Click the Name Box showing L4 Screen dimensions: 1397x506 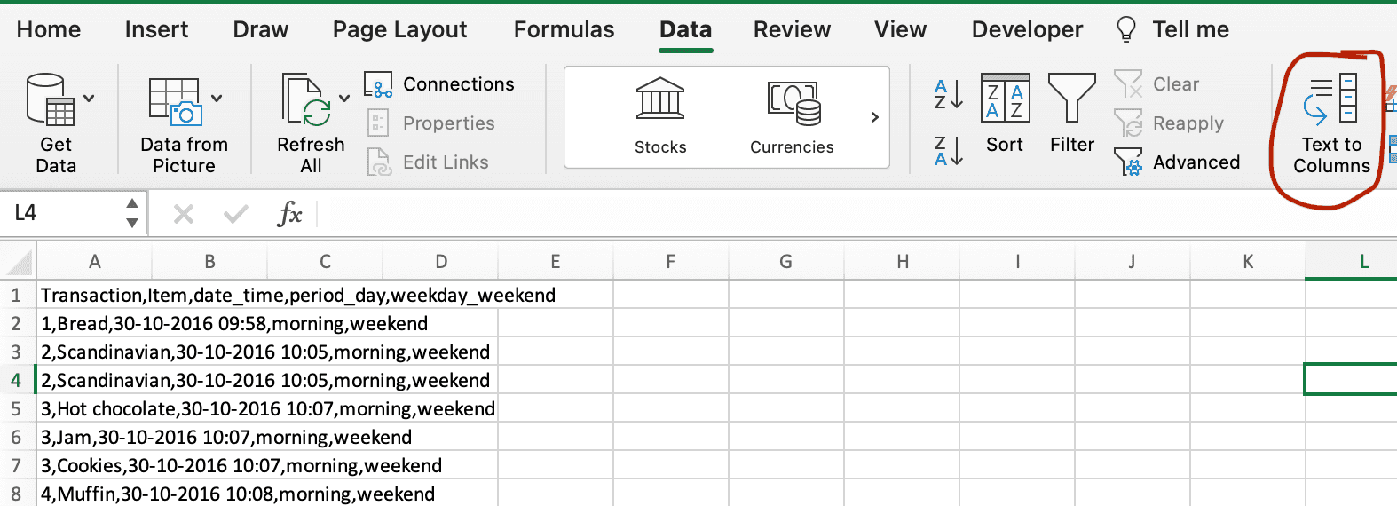point(62,213)
